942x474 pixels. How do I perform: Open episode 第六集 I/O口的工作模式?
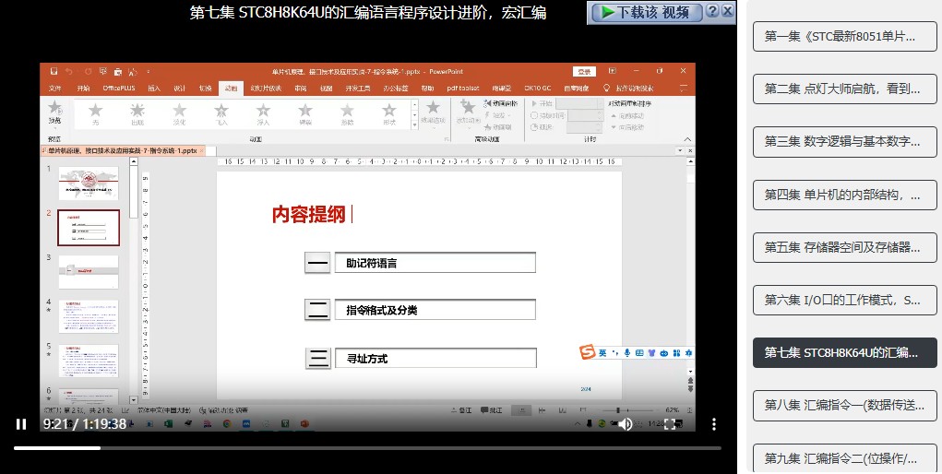click(845, 300)
